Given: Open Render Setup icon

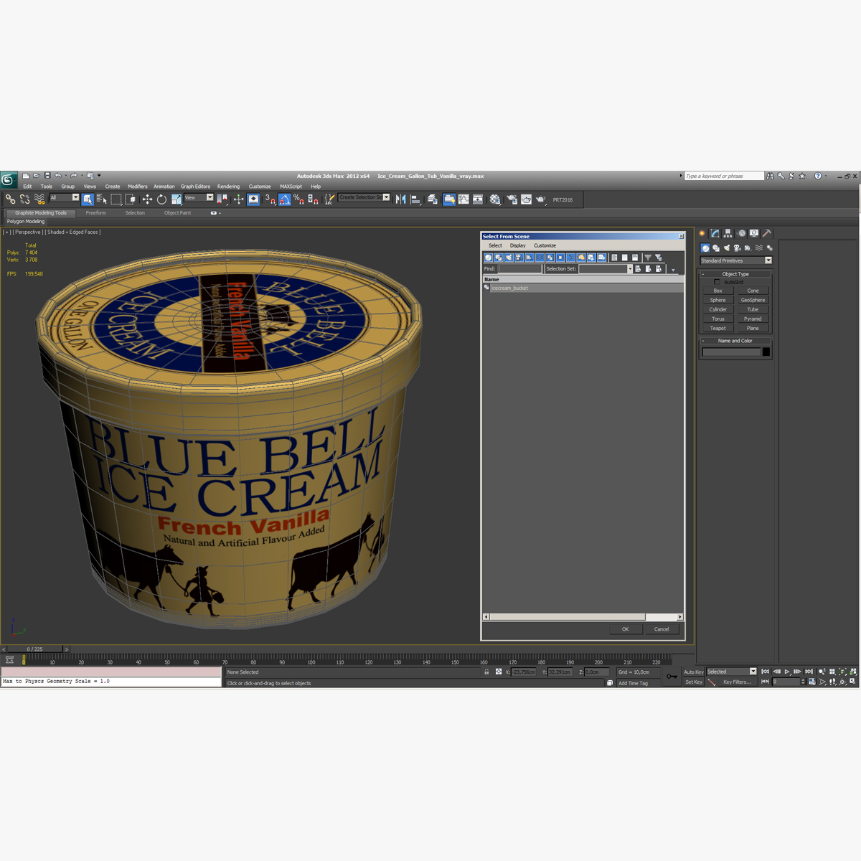Looking at the screenshot, I should click(512, 199).
